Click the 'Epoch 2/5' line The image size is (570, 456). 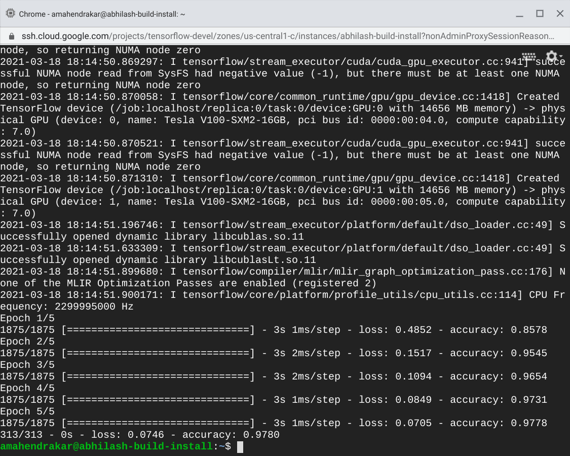click(x=27, y=341)
